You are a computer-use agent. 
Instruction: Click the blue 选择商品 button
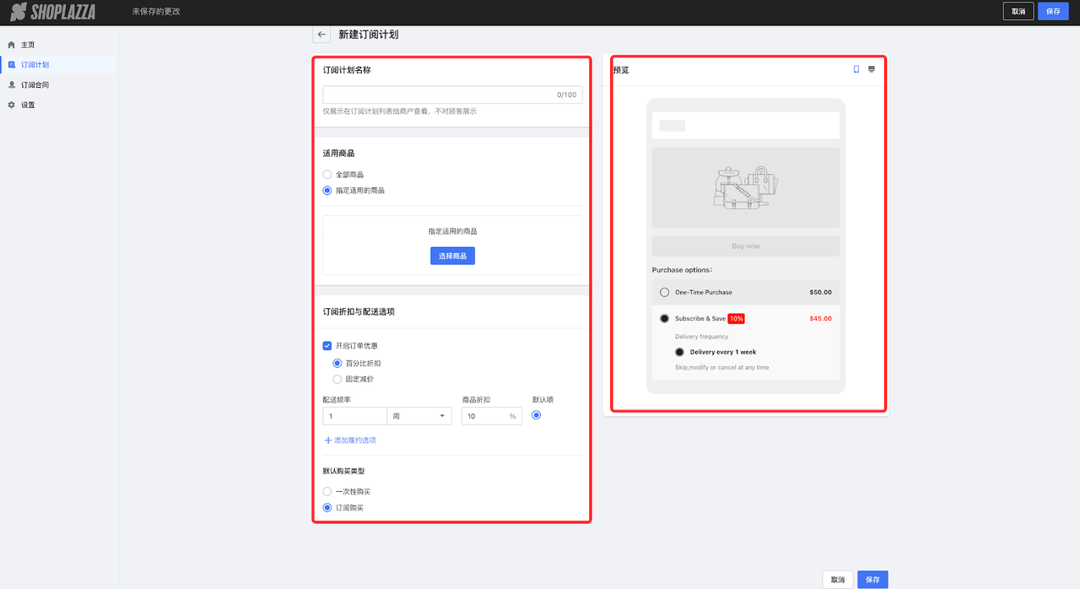pos(452,256)
